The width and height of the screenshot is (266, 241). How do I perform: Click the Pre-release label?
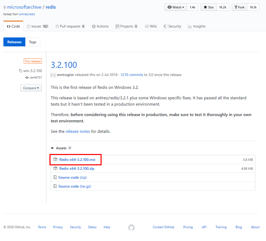(x=33, y=61)
